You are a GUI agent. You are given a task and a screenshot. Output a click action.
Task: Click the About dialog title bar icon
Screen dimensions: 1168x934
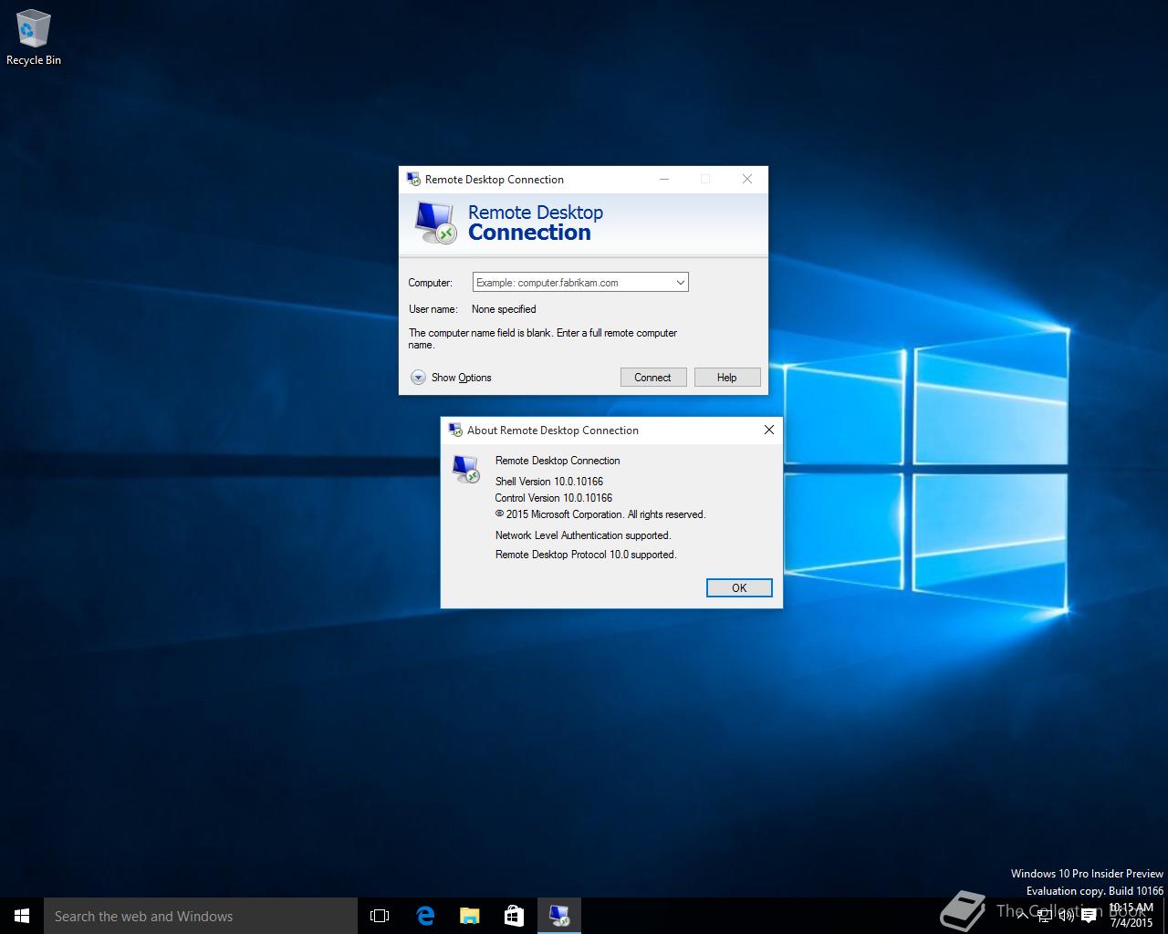point(455,430)
